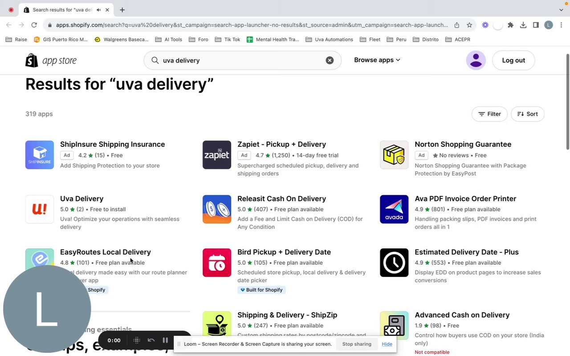Open the Uva Delivery app icon
Screen dimensions: 570x356
click(x=40, y=209)
